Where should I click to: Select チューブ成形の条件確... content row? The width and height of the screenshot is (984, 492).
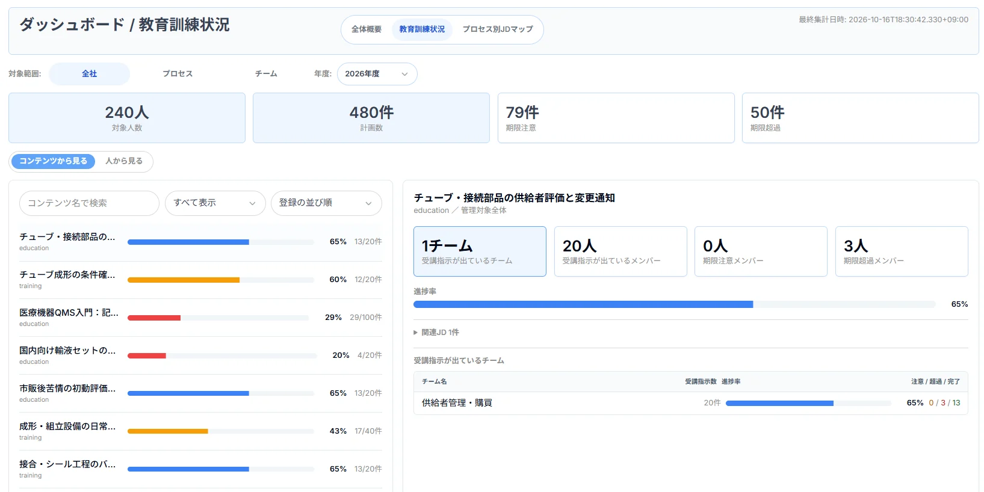[x=200, y=280]
